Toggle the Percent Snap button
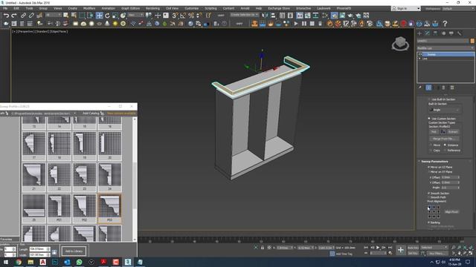 191,16
